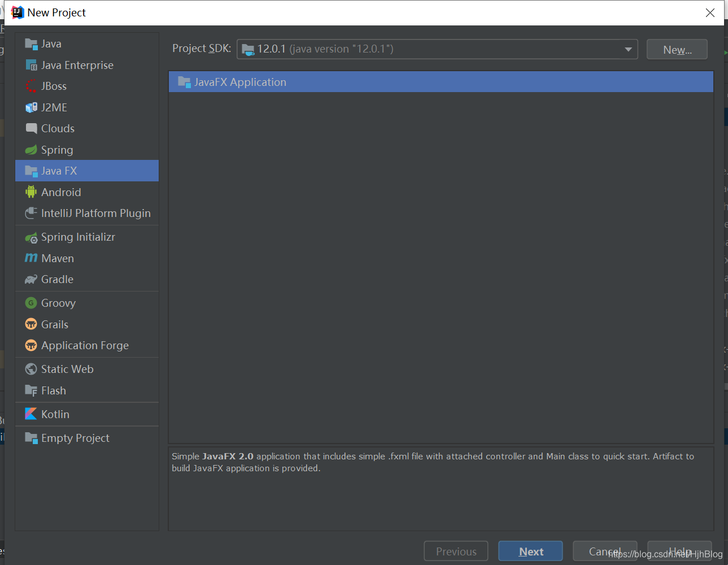Click the IntelliJ logo in title bar

[x=18, y=12]
